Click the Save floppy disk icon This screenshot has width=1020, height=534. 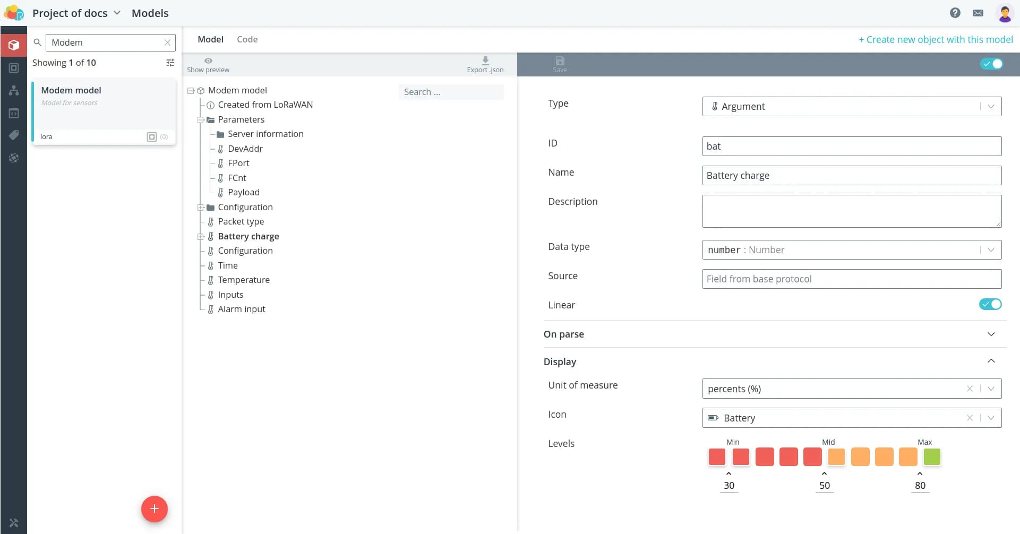click(560, 61)
